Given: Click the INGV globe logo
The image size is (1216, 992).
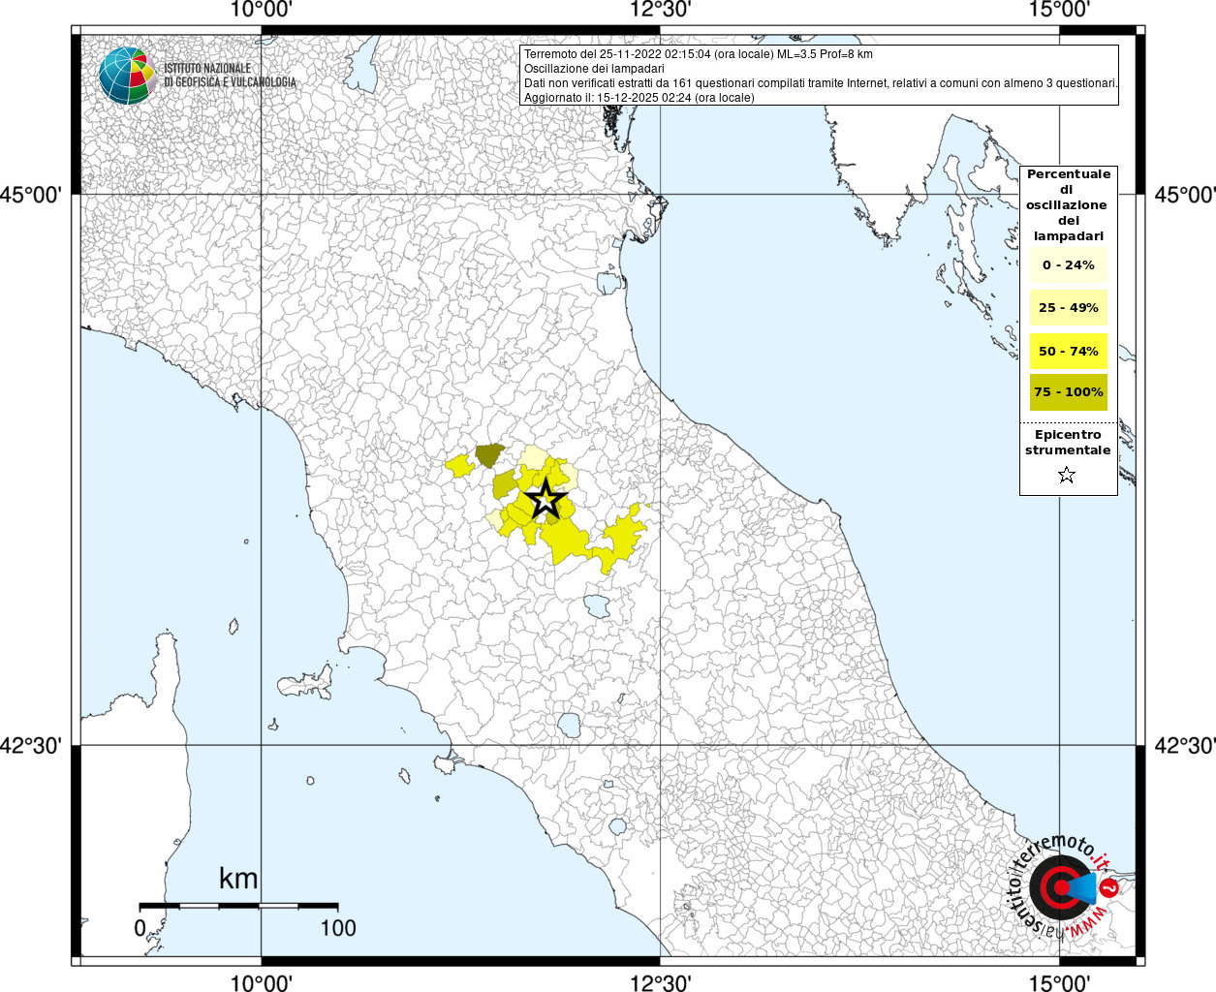Looking at the screenshot, I should pos(127,75).
